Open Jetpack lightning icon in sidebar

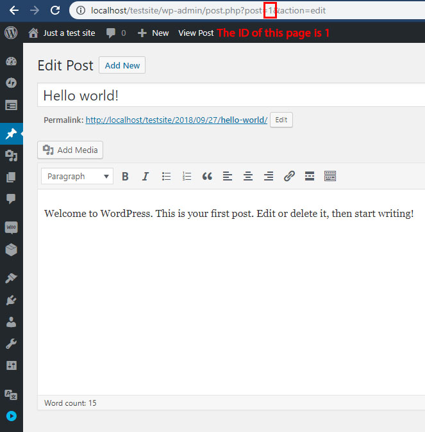pos(12,83)
